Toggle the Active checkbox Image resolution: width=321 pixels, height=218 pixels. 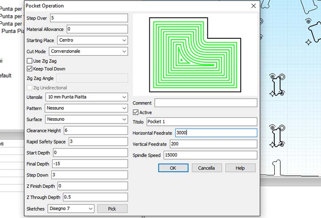coord(136,112)
